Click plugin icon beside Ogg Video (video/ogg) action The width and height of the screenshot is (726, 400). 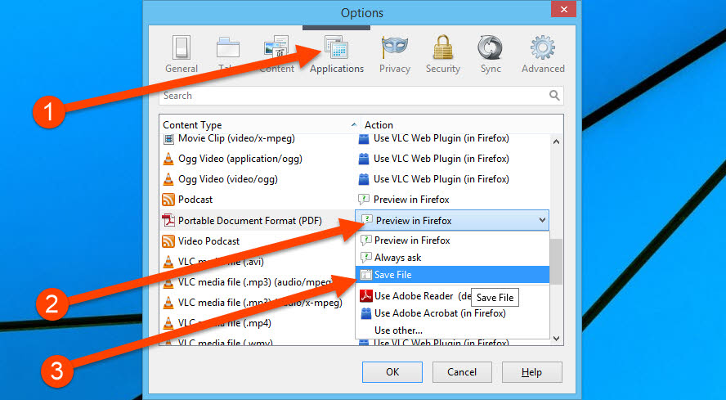(364, 179)
